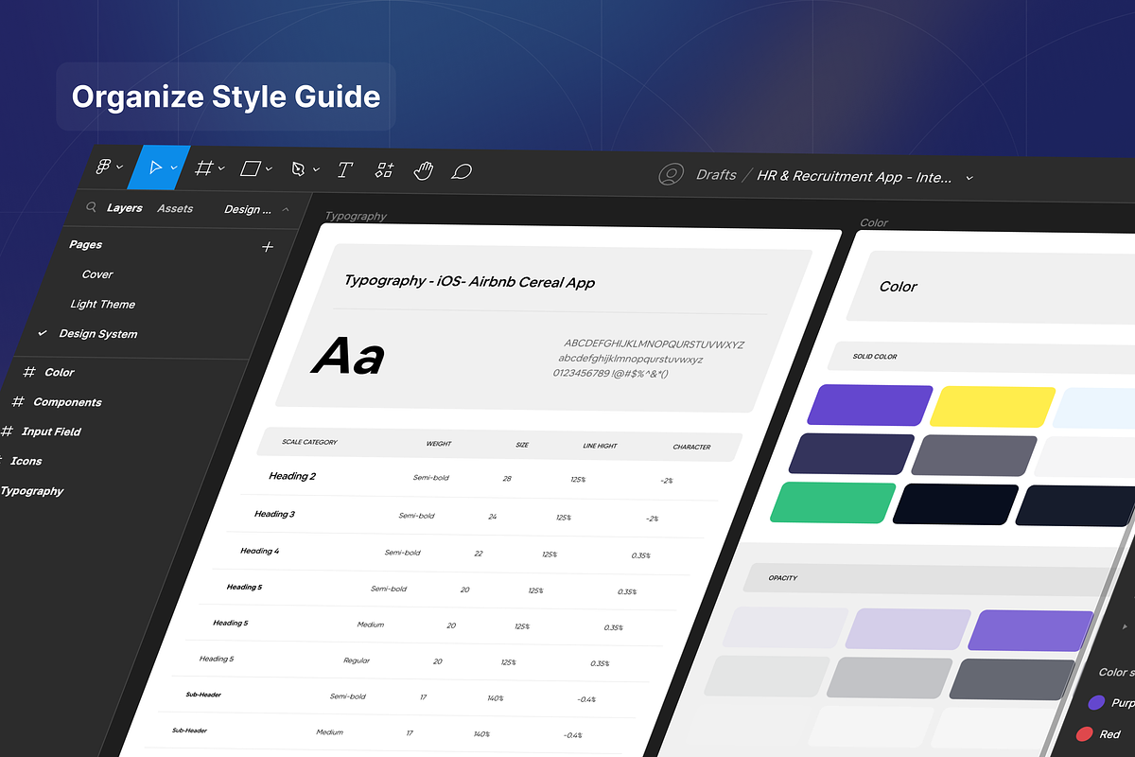The width and height of the screenshot is (1135, 757).
Task: Click the frame icon beside Input Field
Action: click(7, 431)
